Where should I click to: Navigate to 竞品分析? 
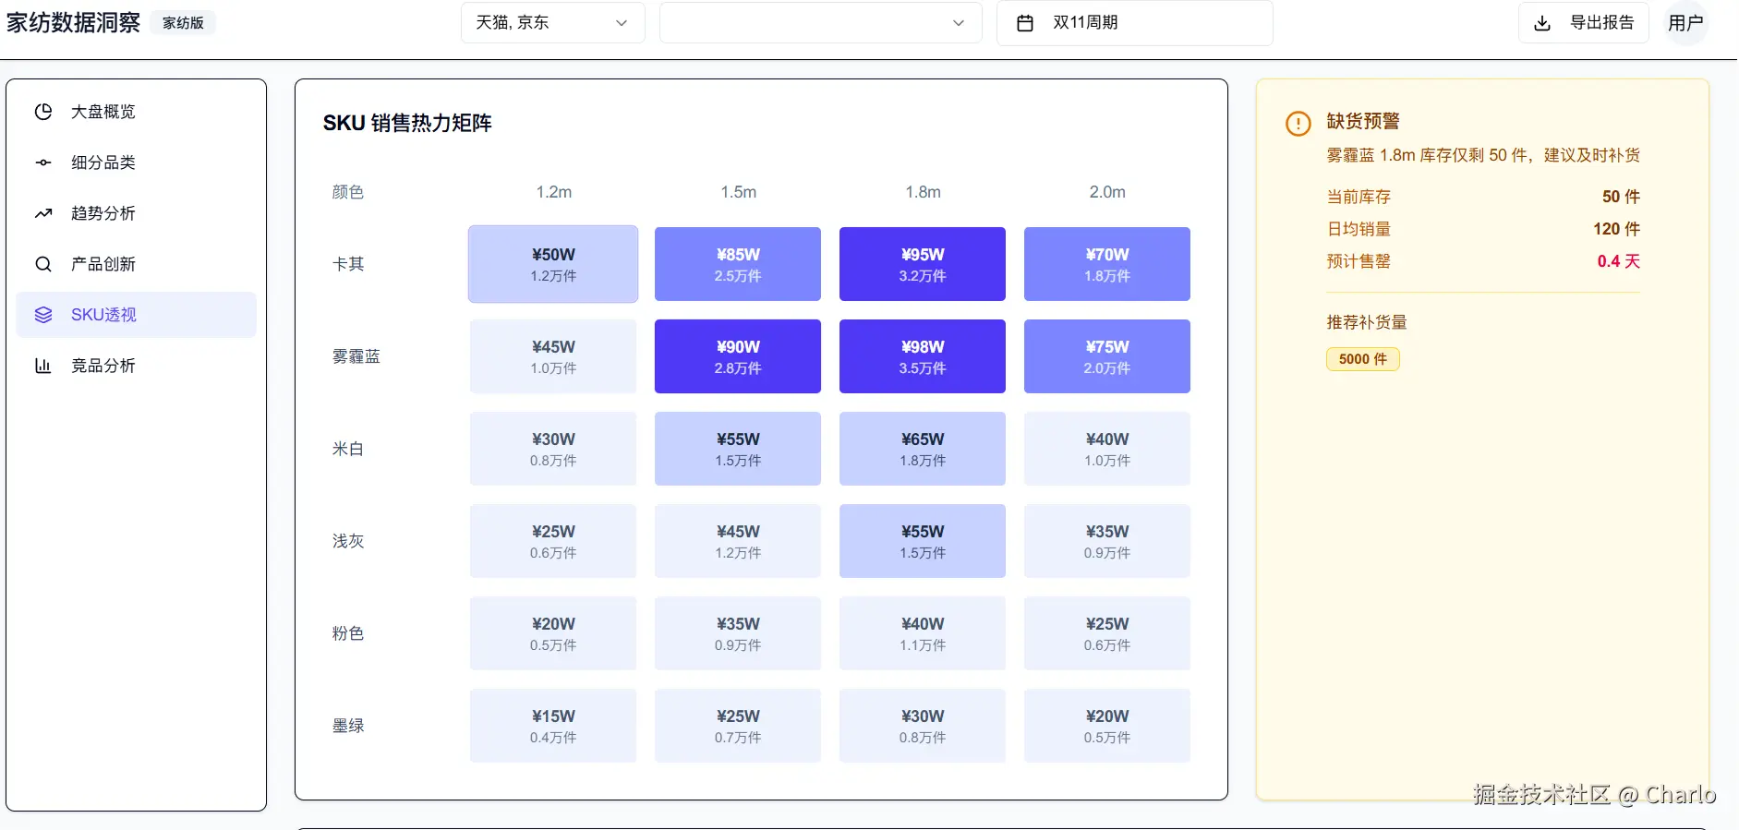[137, 366]
